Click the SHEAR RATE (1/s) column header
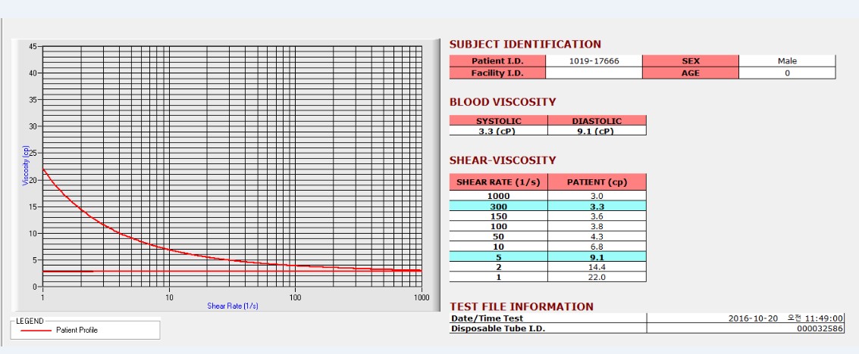Viewport: 859px width, 354px height. point(499,182)
